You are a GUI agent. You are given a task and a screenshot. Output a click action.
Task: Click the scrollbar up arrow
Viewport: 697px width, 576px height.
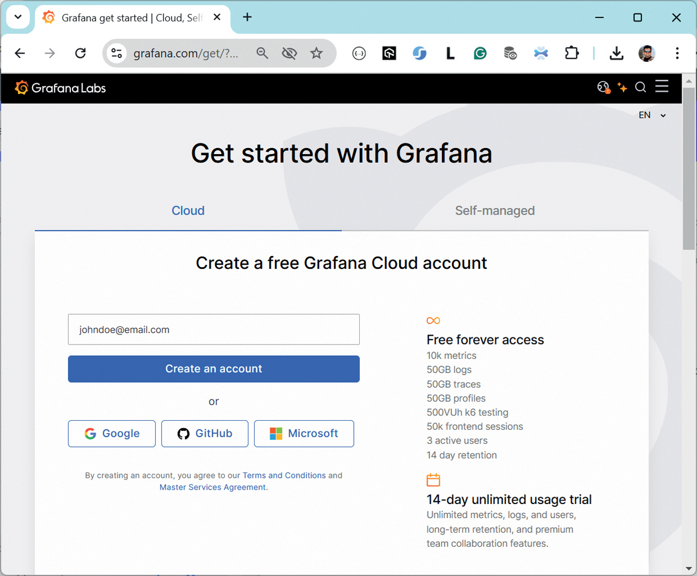pyautogui.click(x=688, y=81)
